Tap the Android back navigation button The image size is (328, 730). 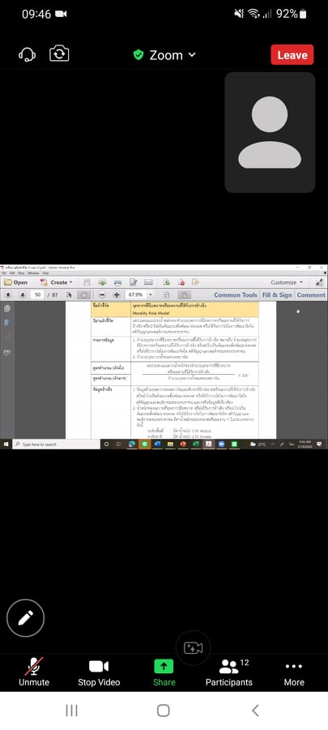255,710
